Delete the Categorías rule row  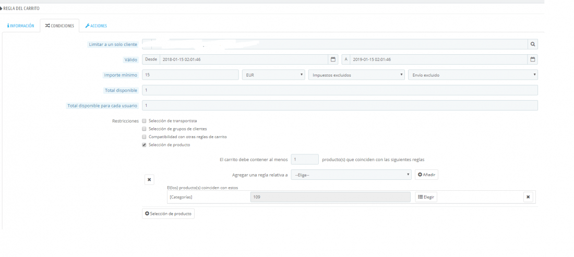tap(528, 197)
